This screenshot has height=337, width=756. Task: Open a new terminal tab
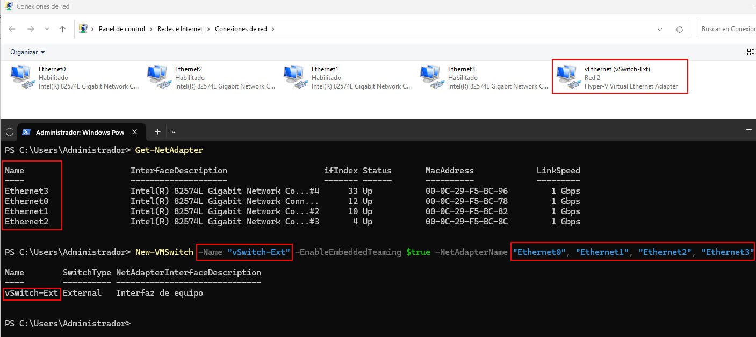[157, 132]
